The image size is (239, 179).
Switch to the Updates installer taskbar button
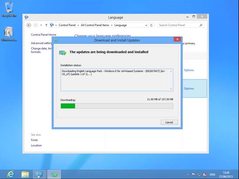coord(54,174)
